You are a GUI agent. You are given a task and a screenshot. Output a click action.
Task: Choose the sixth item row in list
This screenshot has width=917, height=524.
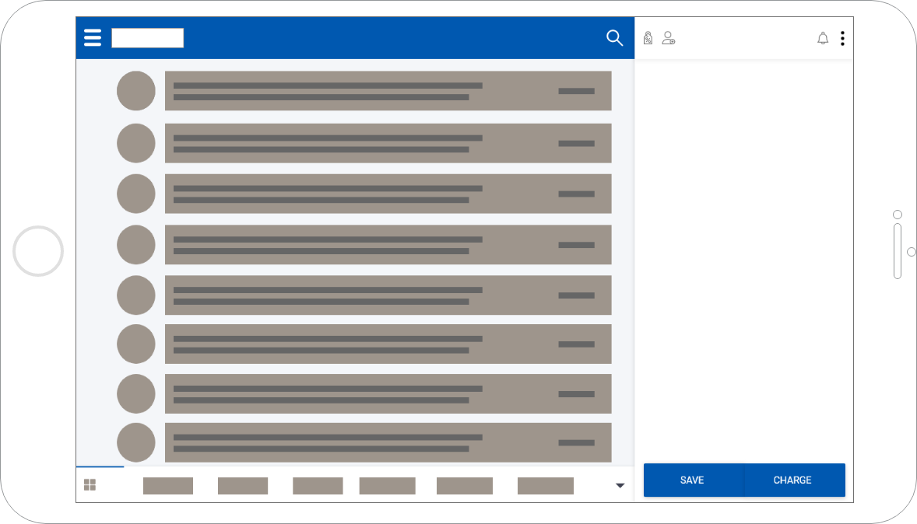(x=388, y=344)
